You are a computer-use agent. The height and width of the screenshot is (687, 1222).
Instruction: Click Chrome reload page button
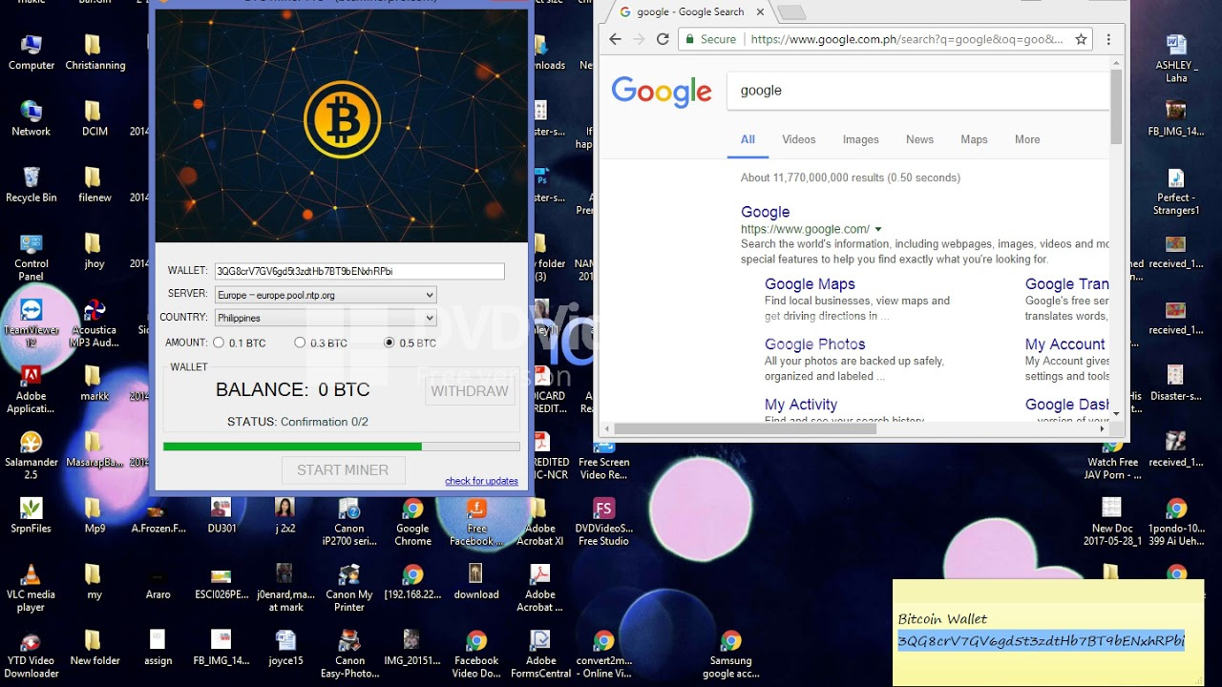point(663,39)
